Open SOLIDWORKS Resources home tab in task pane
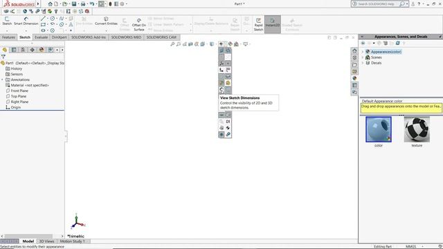This screenshot has height=249, width=443. pos(354,50)
